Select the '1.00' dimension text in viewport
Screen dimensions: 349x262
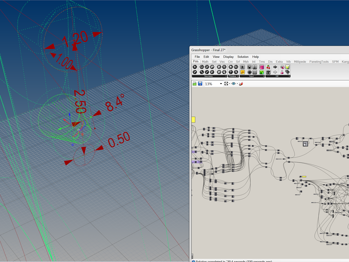pyautogui.click(x=64, y=61)
